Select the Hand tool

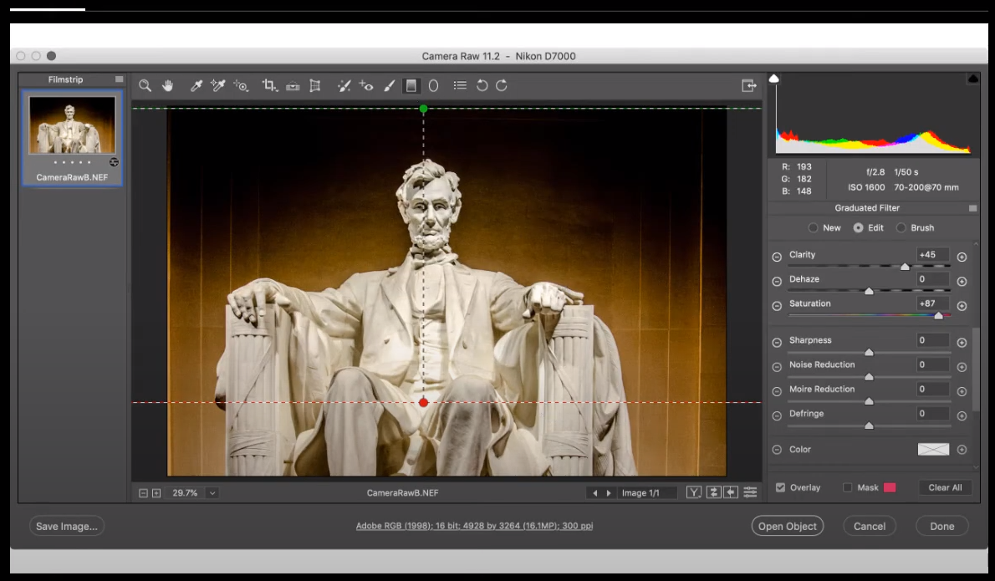[x=168, y=85]
